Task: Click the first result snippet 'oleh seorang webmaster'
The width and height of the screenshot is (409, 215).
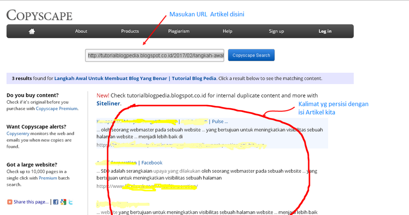Action: pos(209,133)
